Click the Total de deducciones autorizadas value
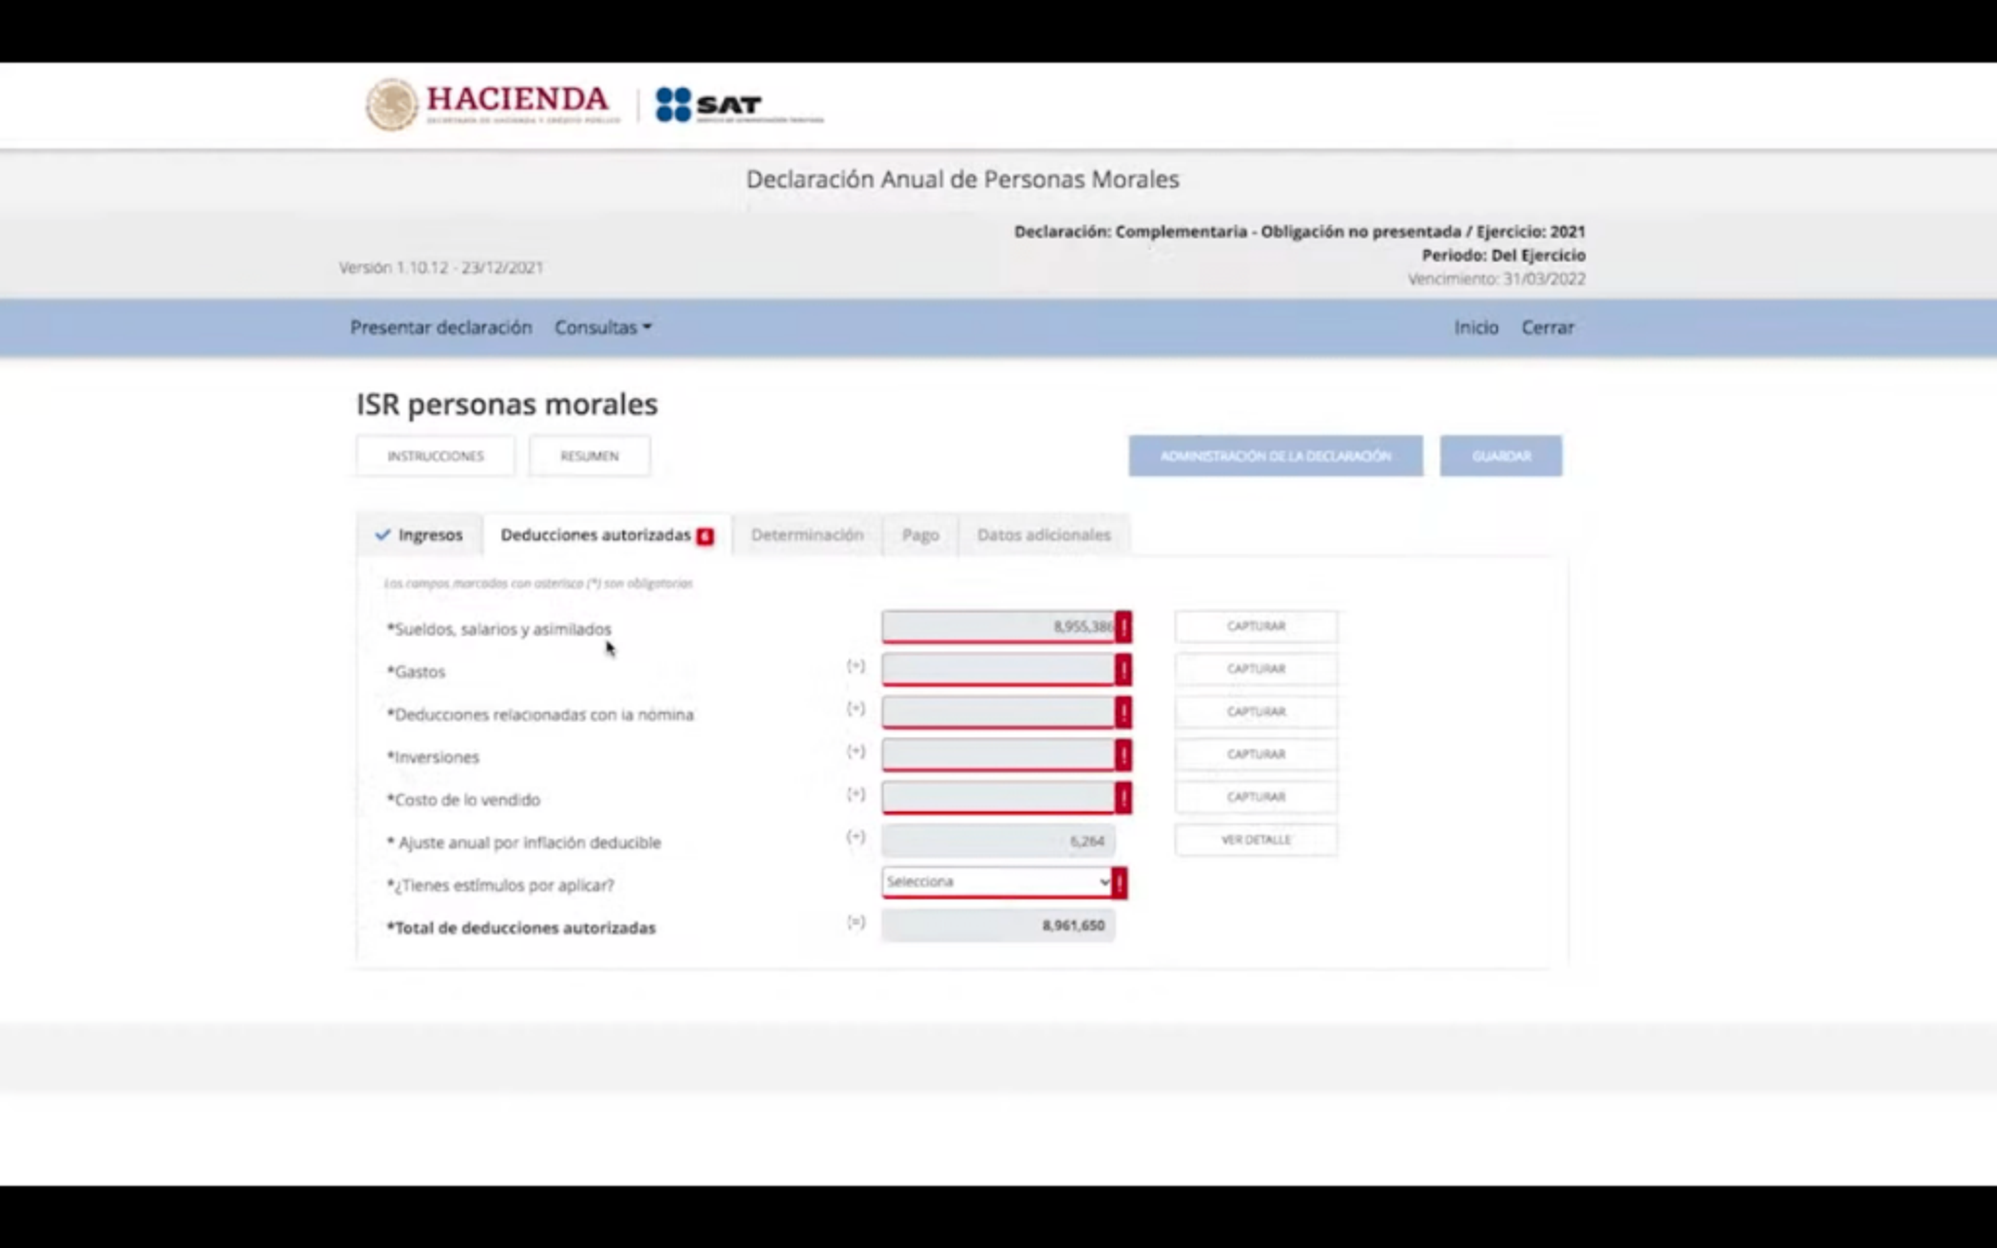Screen dimensions: 1997x1248 998,925
